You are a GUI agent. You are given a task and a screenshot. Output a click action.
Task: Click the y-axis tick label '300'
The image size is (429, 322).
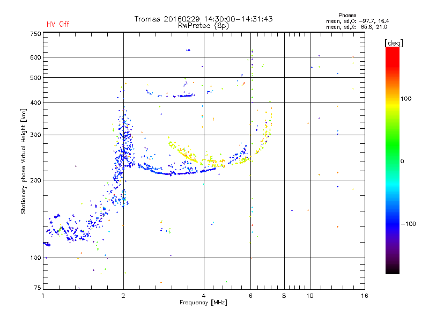pos(35,135)
